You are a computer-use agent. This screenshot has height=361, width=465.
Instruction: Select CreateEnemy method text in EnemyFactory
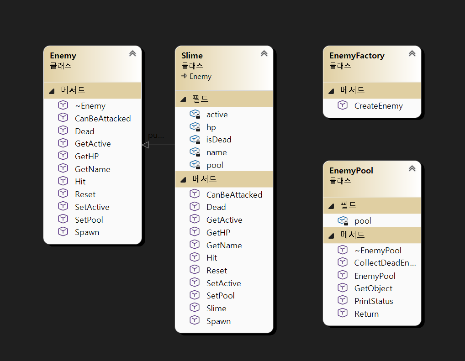378,106
